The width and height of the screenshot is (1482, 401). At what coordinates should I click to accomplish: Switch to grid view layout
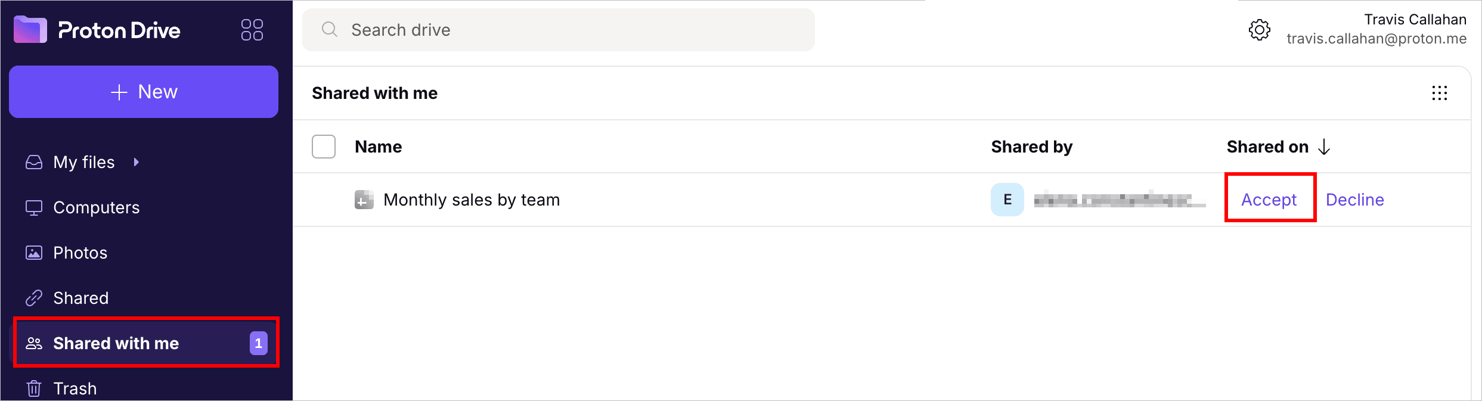coord(1440,93)
